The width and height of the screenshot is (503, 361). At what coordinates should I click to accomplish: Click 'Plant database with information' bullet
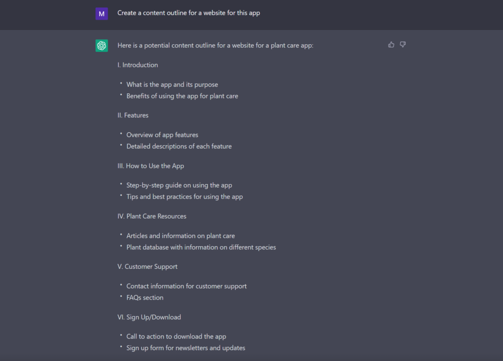pos(201,248)
